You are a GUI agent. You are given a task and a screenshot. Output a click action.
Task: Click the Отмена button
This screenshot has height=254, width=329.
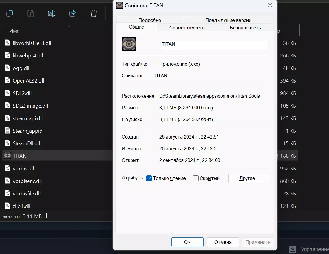(x=223, y=242)
